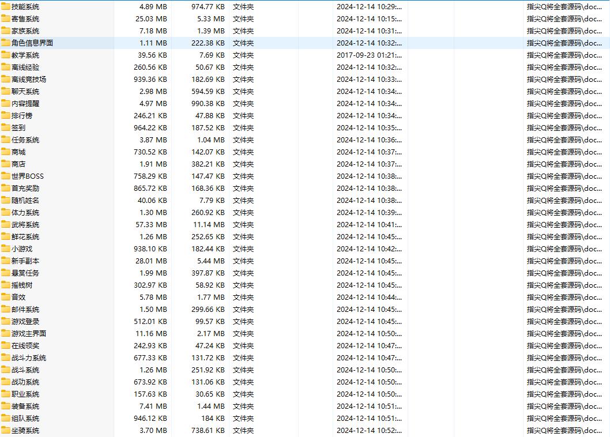Click the folder icon beside 商城
The height and width of the screenshot is (437, 610).
point(6,152)
